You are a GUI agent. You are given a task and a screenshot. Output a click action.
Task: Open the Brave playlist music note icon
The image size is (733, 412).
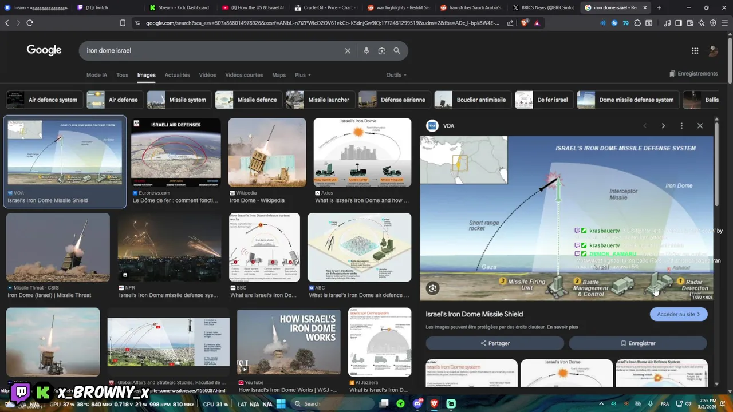pyautogui.click(x=667, y=23)
